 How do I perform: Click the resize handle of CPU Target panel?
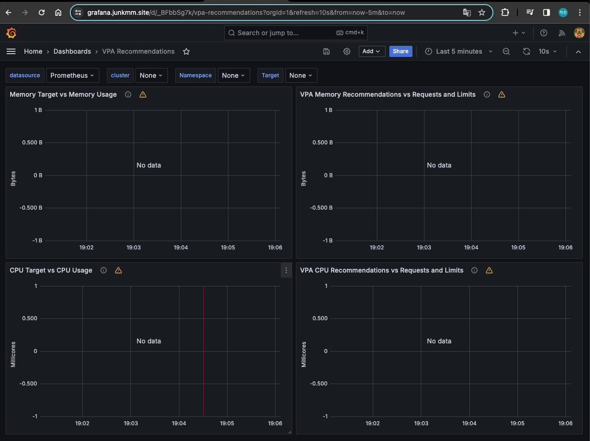tap(289, 432)
